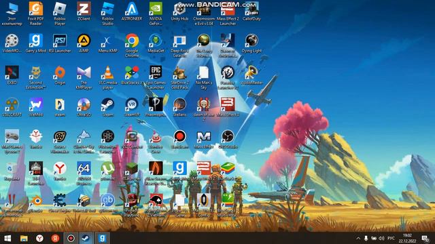The width and height of the screenshot is (435, 244).
Task: Select the EXBO launcher shortcut
Action: coord(12,75)
